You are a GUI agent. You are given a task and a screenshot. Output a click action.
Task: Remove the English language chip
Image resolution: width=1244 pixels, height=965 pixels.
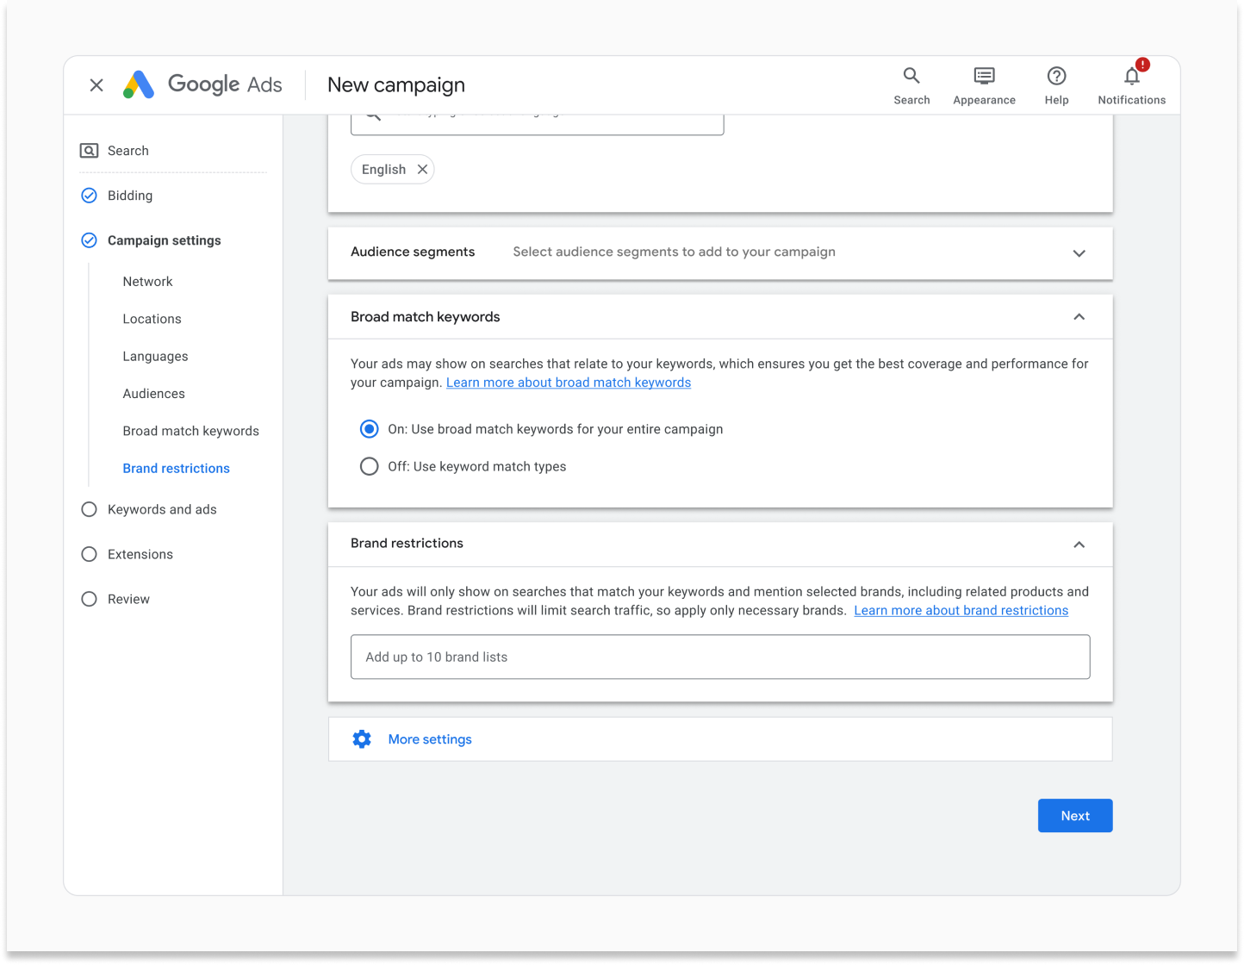click(422, 170)
